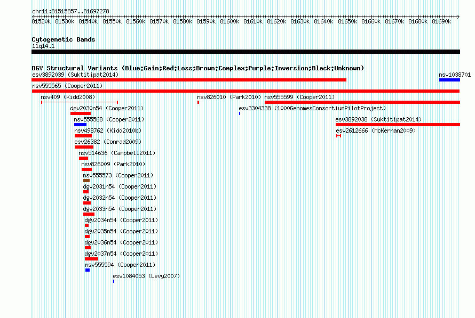The image size is (475, 318).
Task: Open esv26382 (Conrad2009) label
Action: [108, 142]
